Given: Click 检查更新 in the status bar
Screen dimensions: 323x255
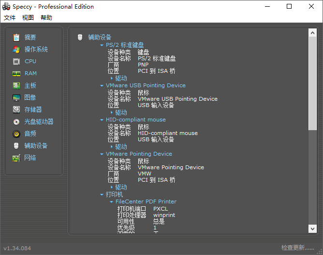Looking at the screenshot, I should pyautogui.click(x=298, y=248).
